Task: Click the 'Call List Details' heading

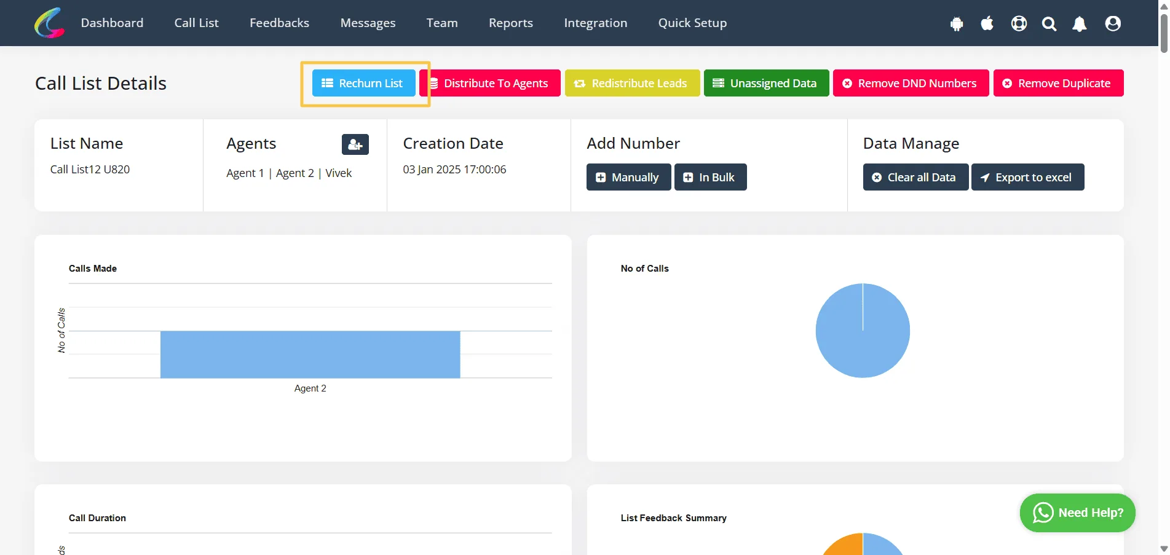Action: coord(101,83)
